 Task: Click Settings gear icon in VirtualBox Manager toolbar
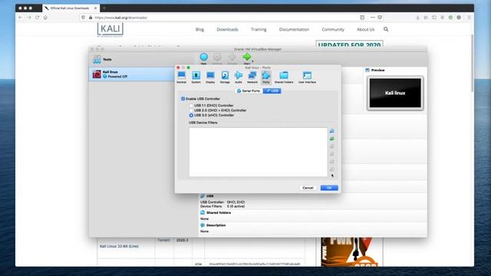[217, 58]
